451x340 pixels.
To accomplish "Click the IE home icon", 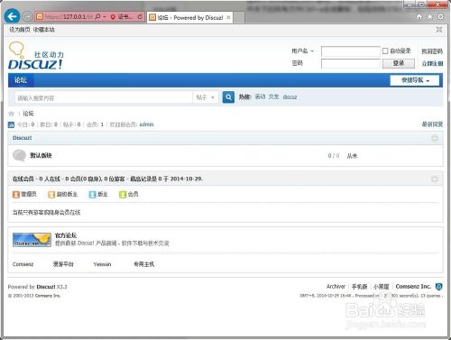I will coord(419,17).
